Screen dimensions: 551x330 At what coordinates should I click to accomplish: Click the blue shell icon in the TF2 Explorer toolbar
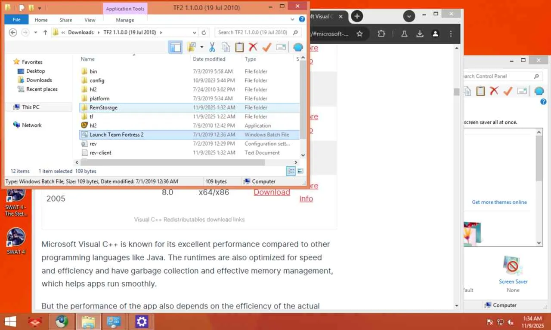pyautogui.click(x=298, y=47)
